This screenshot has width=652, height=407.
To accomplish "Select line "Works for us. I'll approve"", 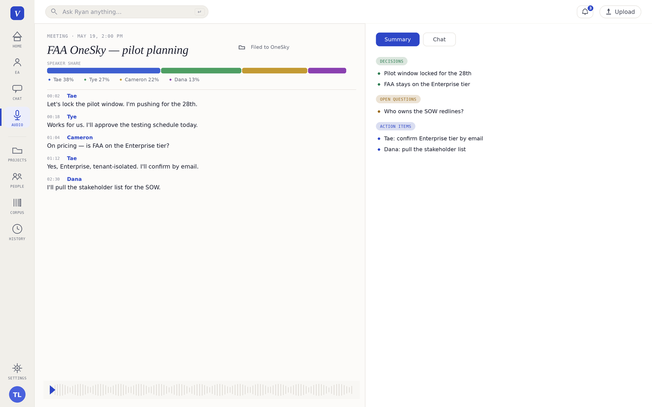I will point(122,125).
